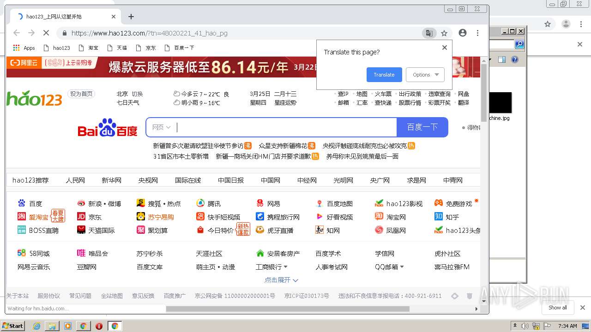Viewport: 591px width, 332px height.
Task: Open the Apps shortcut in bookmarks bar
Action: tap(24, 48)
